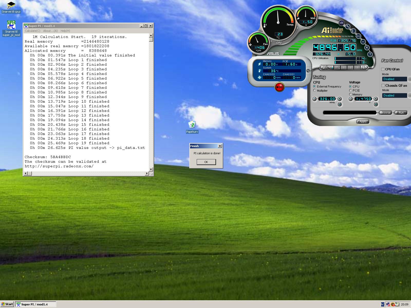
Task: Enable CPU QFan checkbox
Action: 383,69
